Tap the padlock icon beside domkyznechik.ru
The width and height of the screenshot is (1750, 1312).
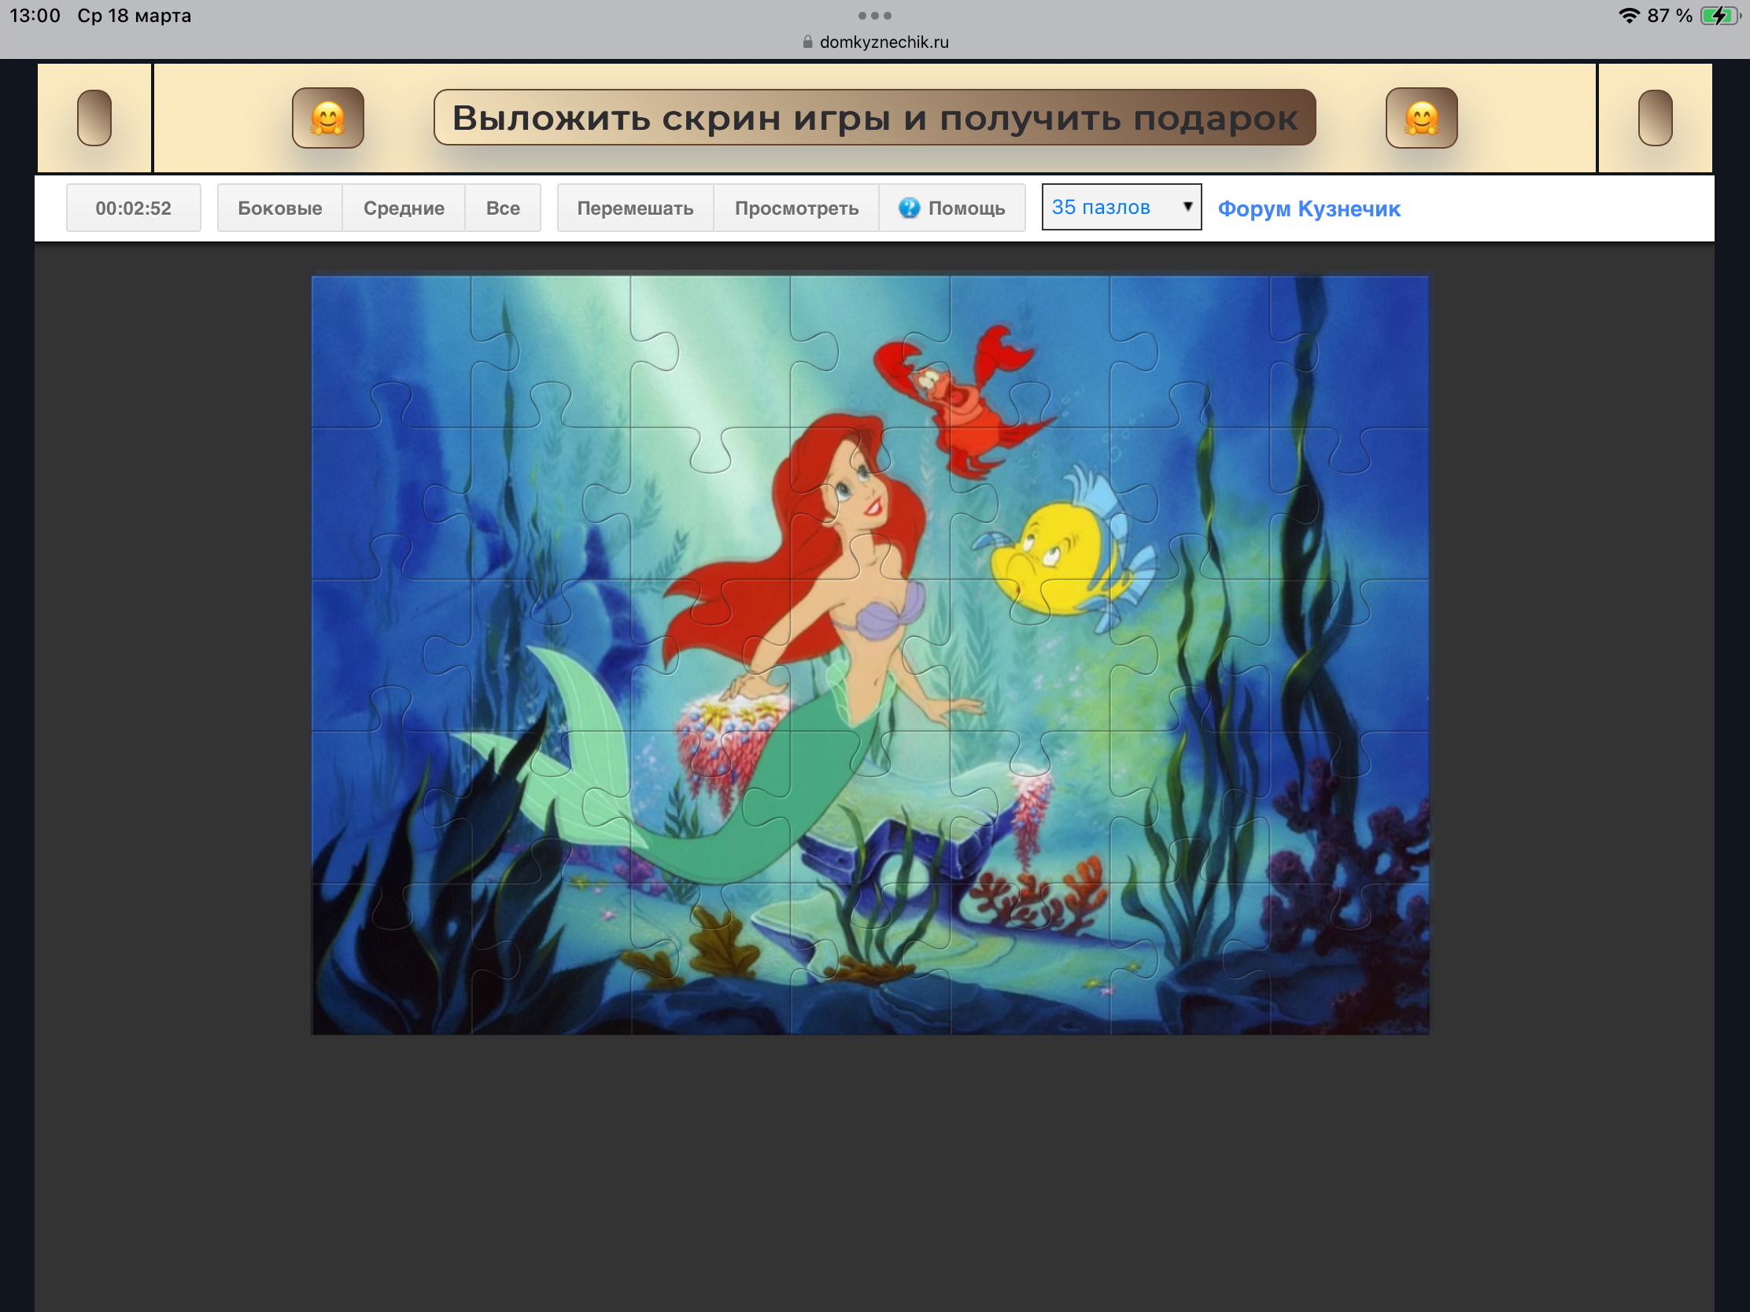[x=807, y=42]
